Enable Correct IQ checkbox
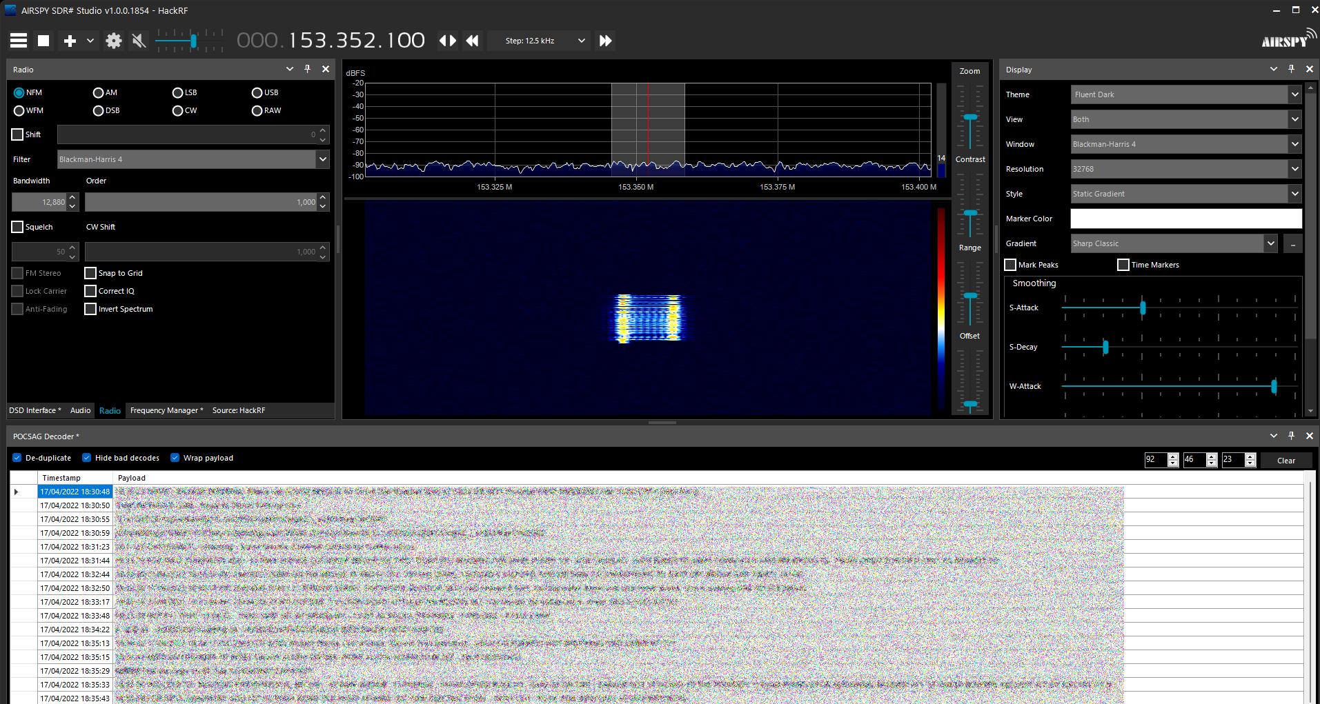 click(90, 291)
